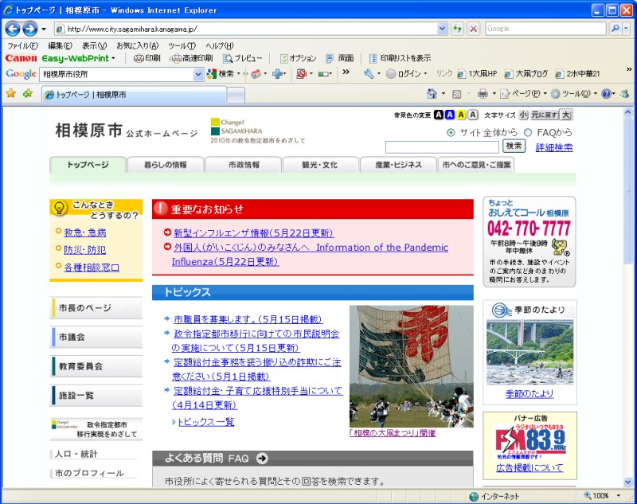637x504 pixels.
Task: Click the browser Back arrow button
Action: pos(12,29)
